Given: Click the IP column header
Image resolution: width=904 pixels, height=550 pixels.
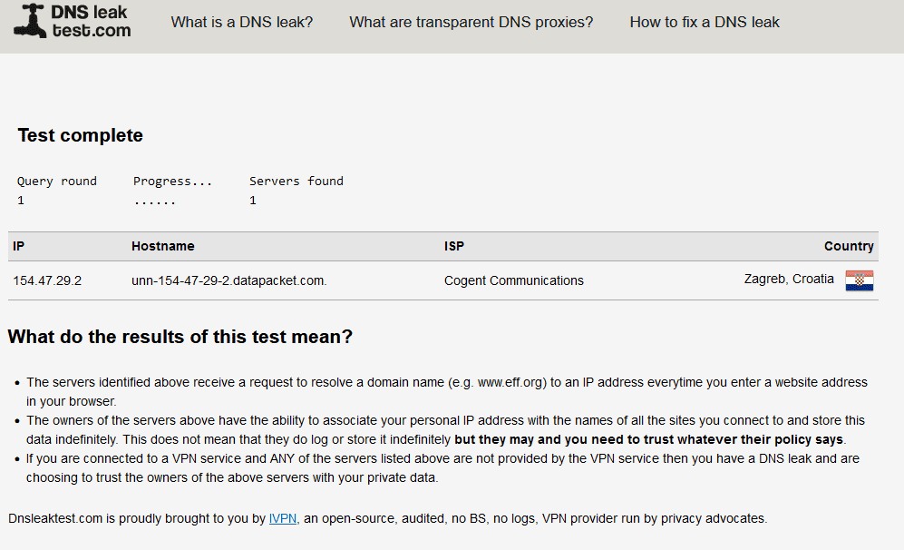Looking at the screenshot, I should point(18,247).
